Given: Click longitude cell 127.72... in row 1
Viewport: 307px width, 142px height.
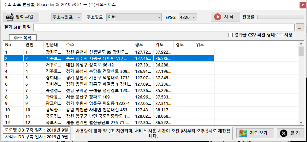Looking at the screenshot, I should [x=143, y=52].
